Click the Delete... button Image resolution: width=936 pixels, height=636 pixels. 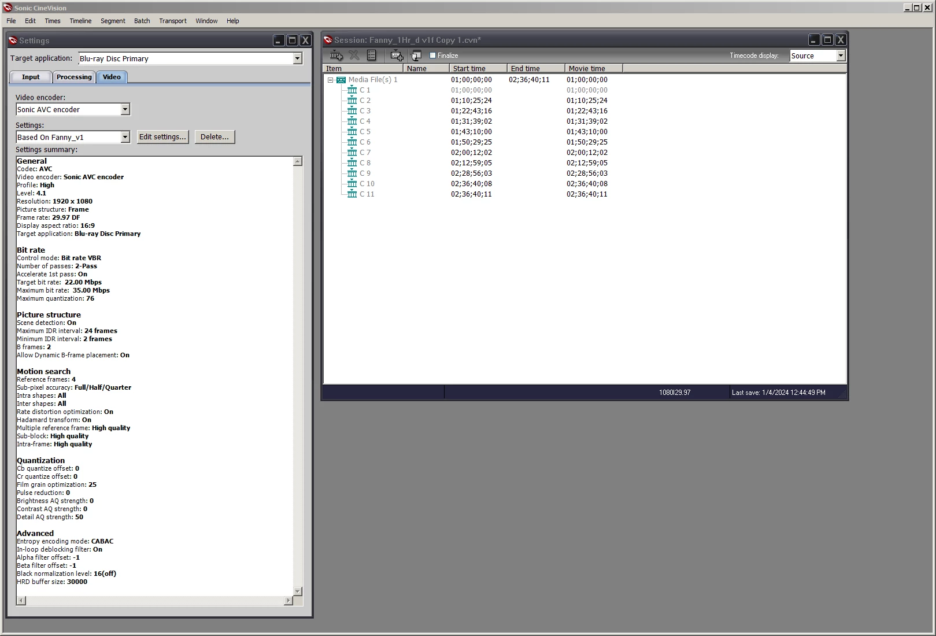click(x=214, y=137)
